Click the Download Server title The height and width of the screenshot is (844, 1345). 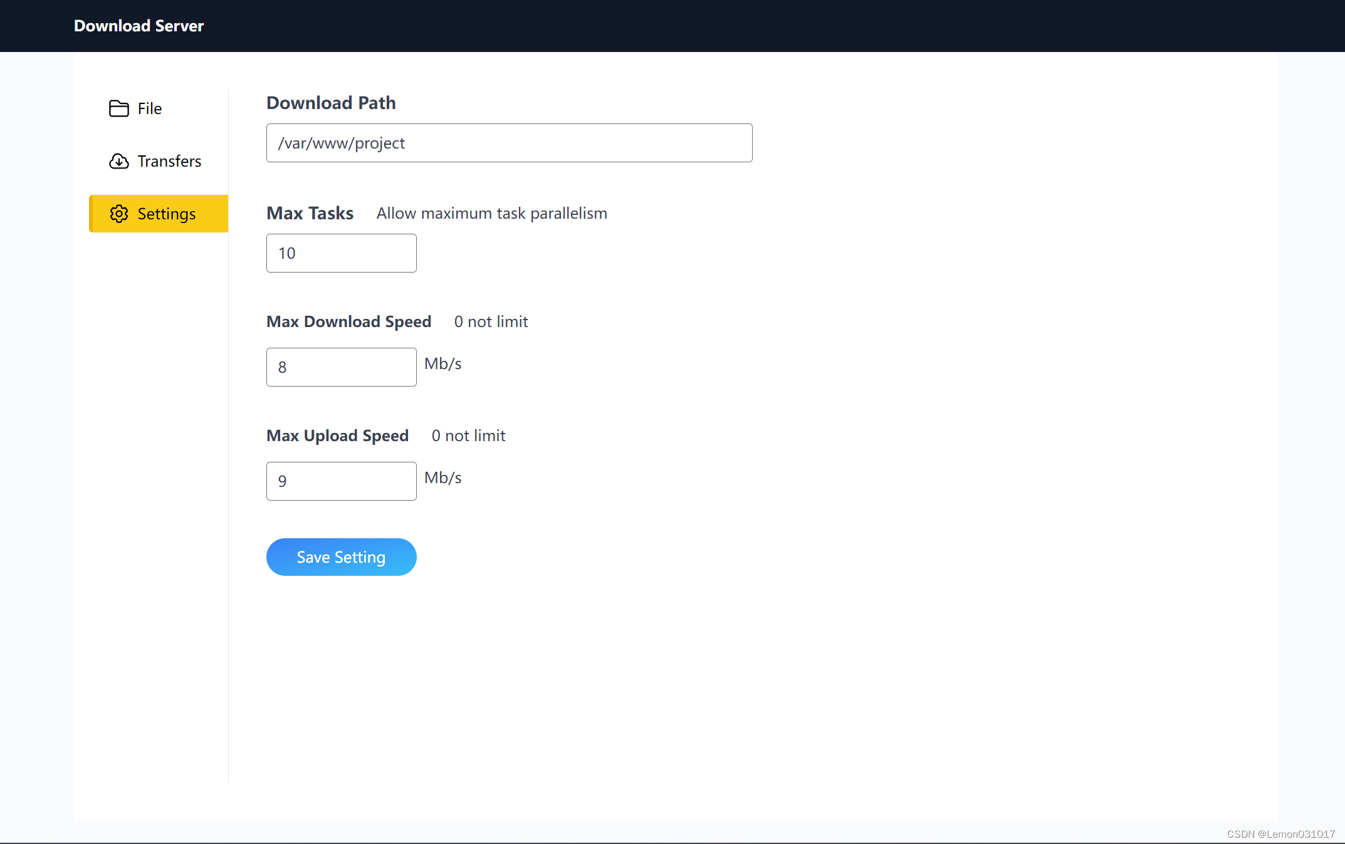pos(139,26)
